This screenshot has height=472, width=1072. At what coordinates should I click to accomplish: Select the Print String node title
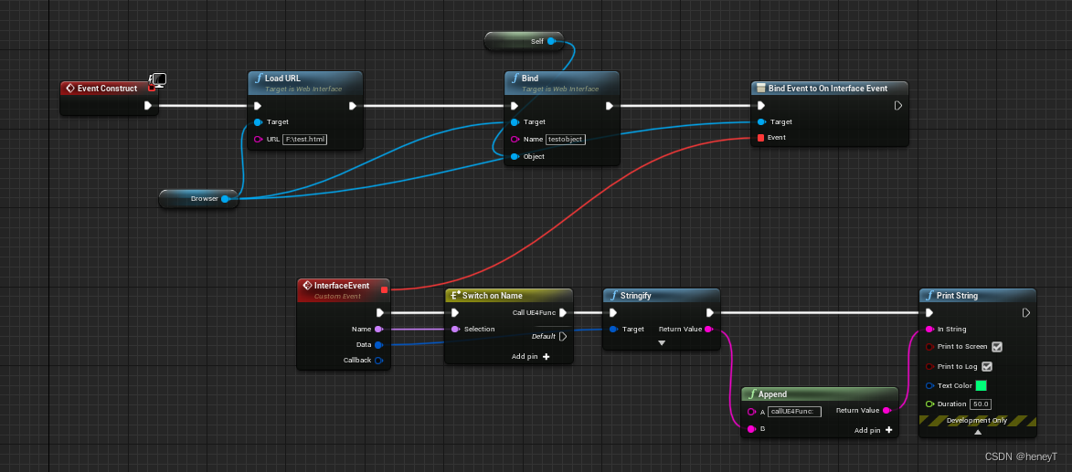coord(957,296)
